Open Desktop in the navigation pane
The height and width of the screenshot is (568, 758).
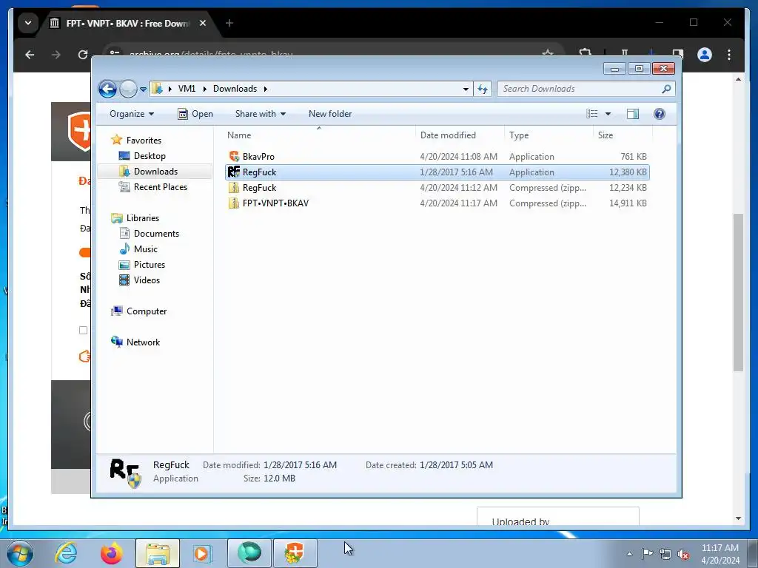click(150, 156)
